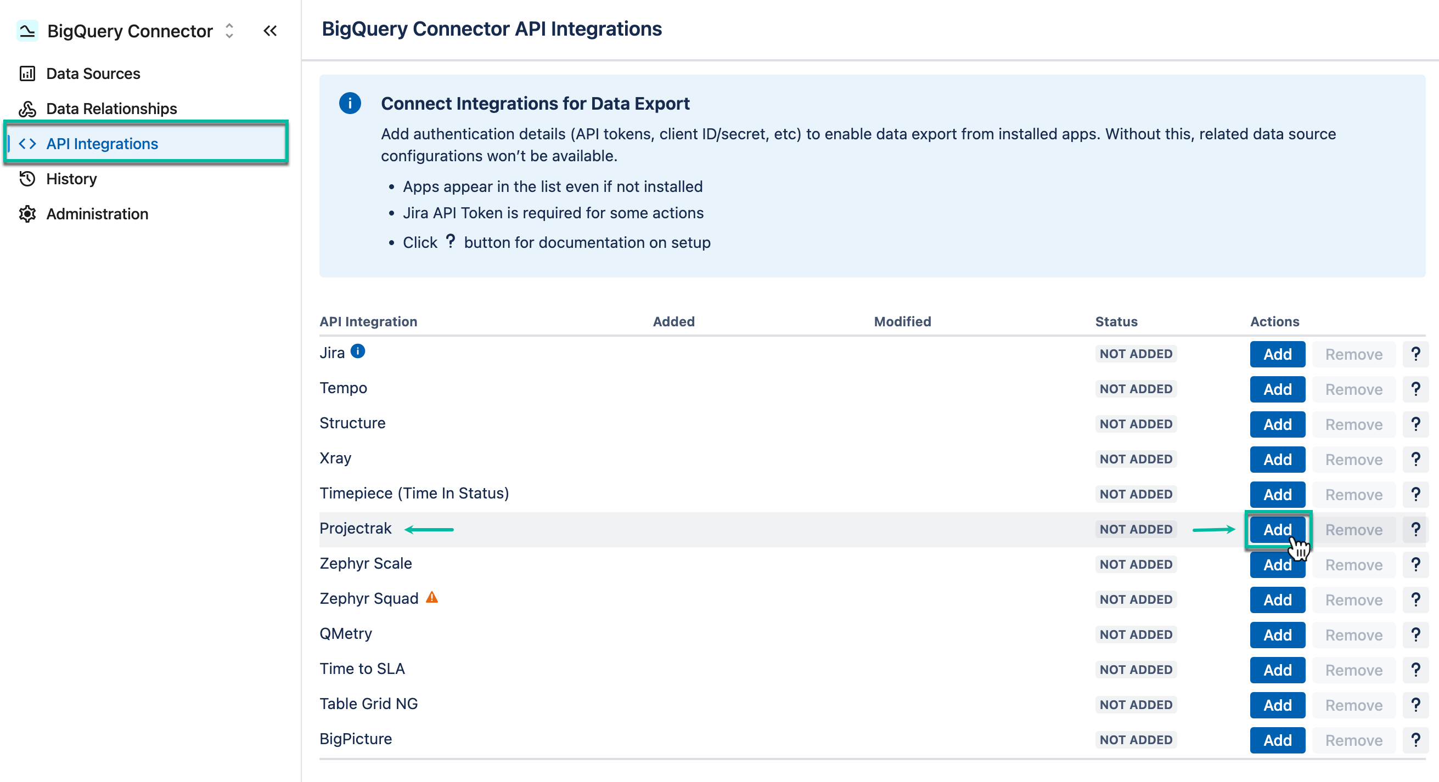Click the Data Relationships icon
Viewport: 1439px width, 782px height.
tap(28, 108)
